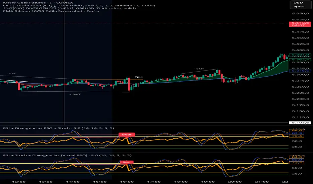Click the 20:00 time axis label
Screen dimensions: 313x184
[235, 182]
